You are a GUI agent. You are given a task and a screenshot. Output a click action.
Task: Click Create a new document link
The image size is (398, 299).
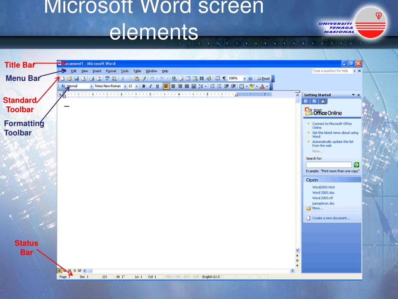click(331, 218)
